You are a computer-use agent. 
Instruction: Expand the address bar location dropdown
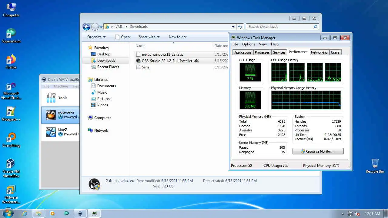tap(233, 27)
